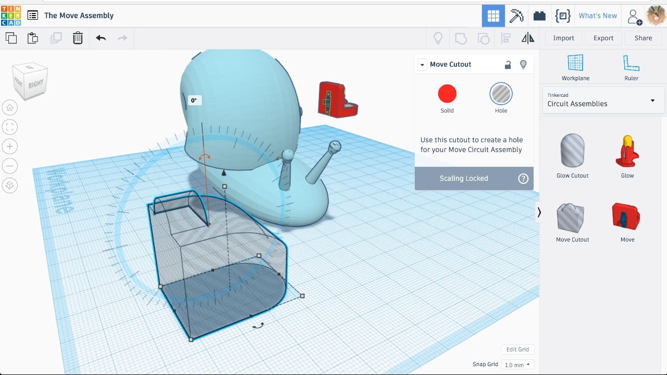
Task: Switch to 3D design grid view
Action: [x=493, y=16]
